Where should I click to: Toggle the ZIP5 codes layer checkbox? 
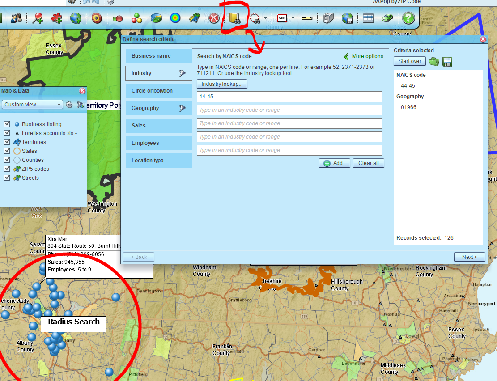click(7, 169)
